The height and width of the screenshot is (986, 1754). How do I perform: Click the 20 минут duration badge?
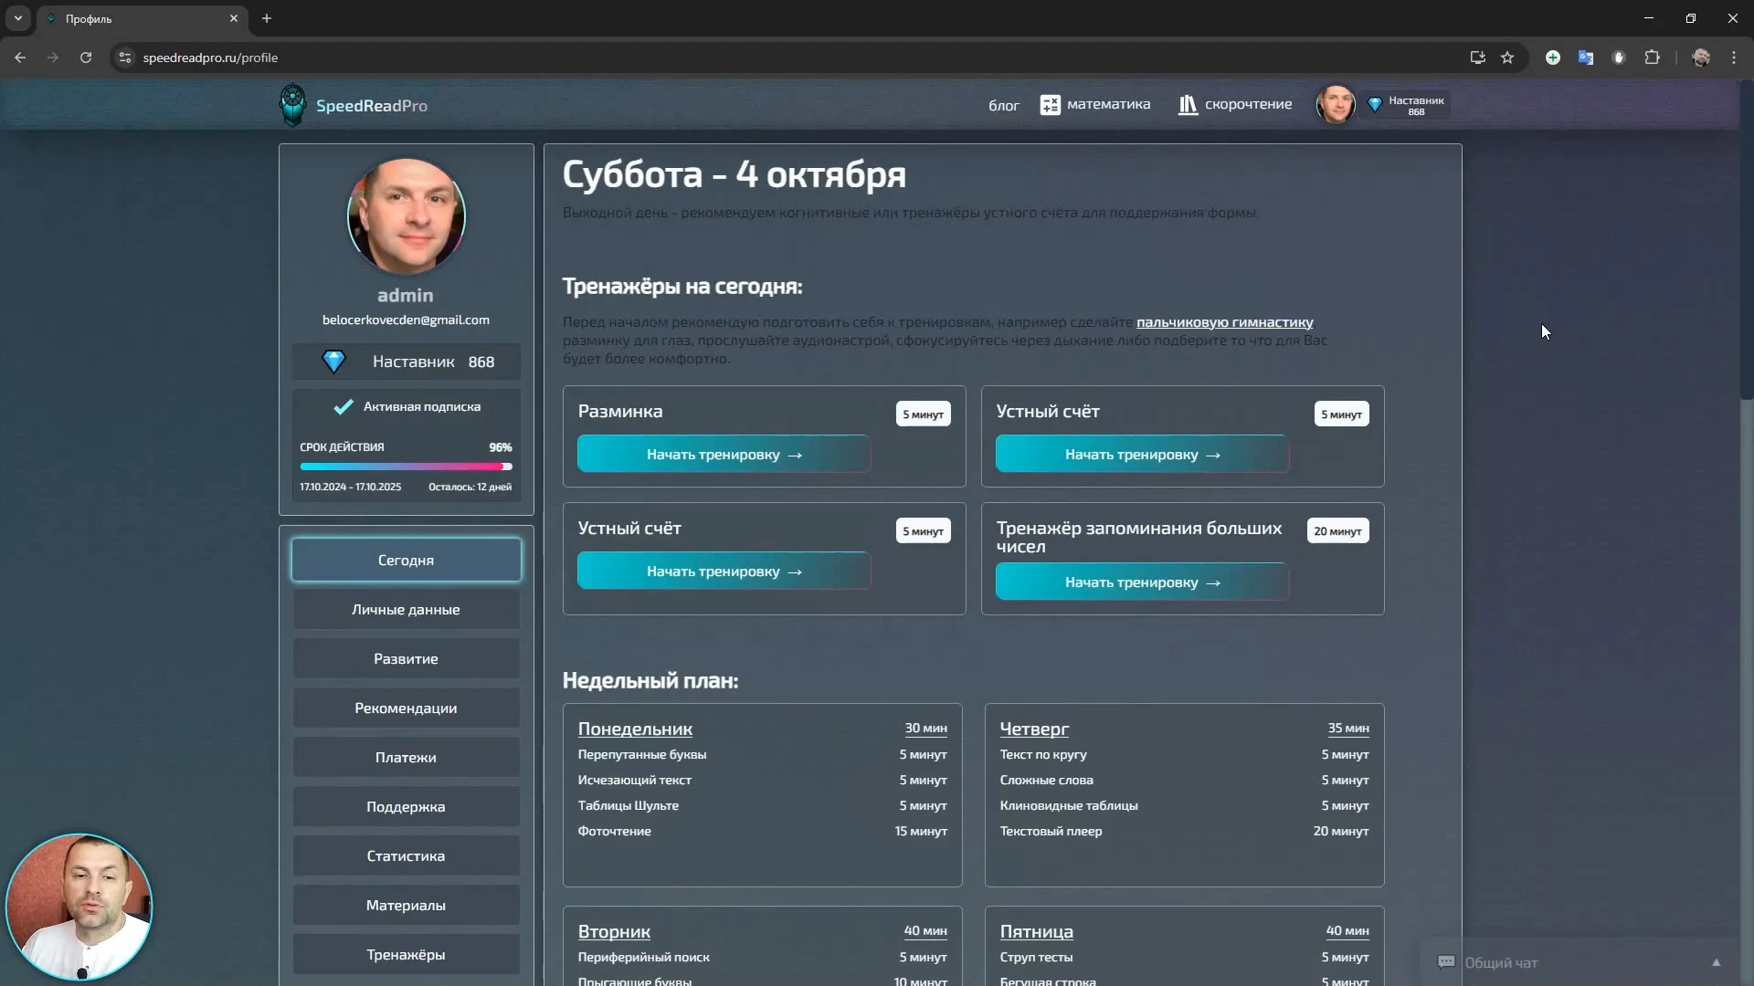[1337, 530]
